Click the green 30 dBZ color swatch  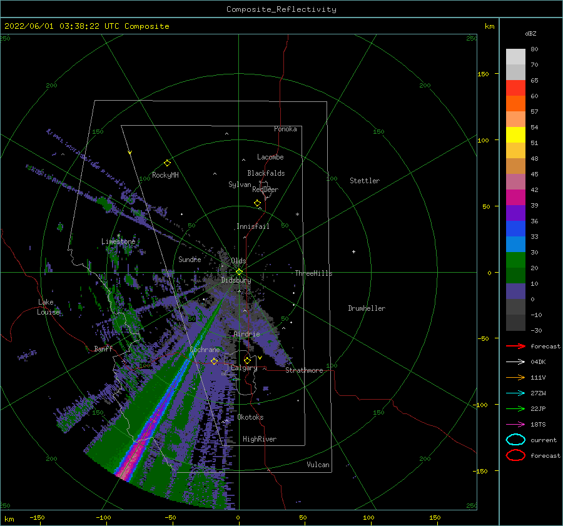point(515,260)
